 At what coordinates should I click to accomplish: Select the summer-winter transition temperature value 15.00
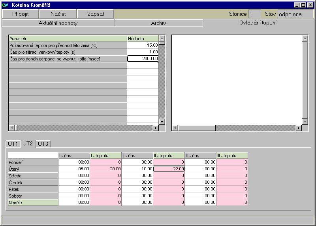(143, 45)
